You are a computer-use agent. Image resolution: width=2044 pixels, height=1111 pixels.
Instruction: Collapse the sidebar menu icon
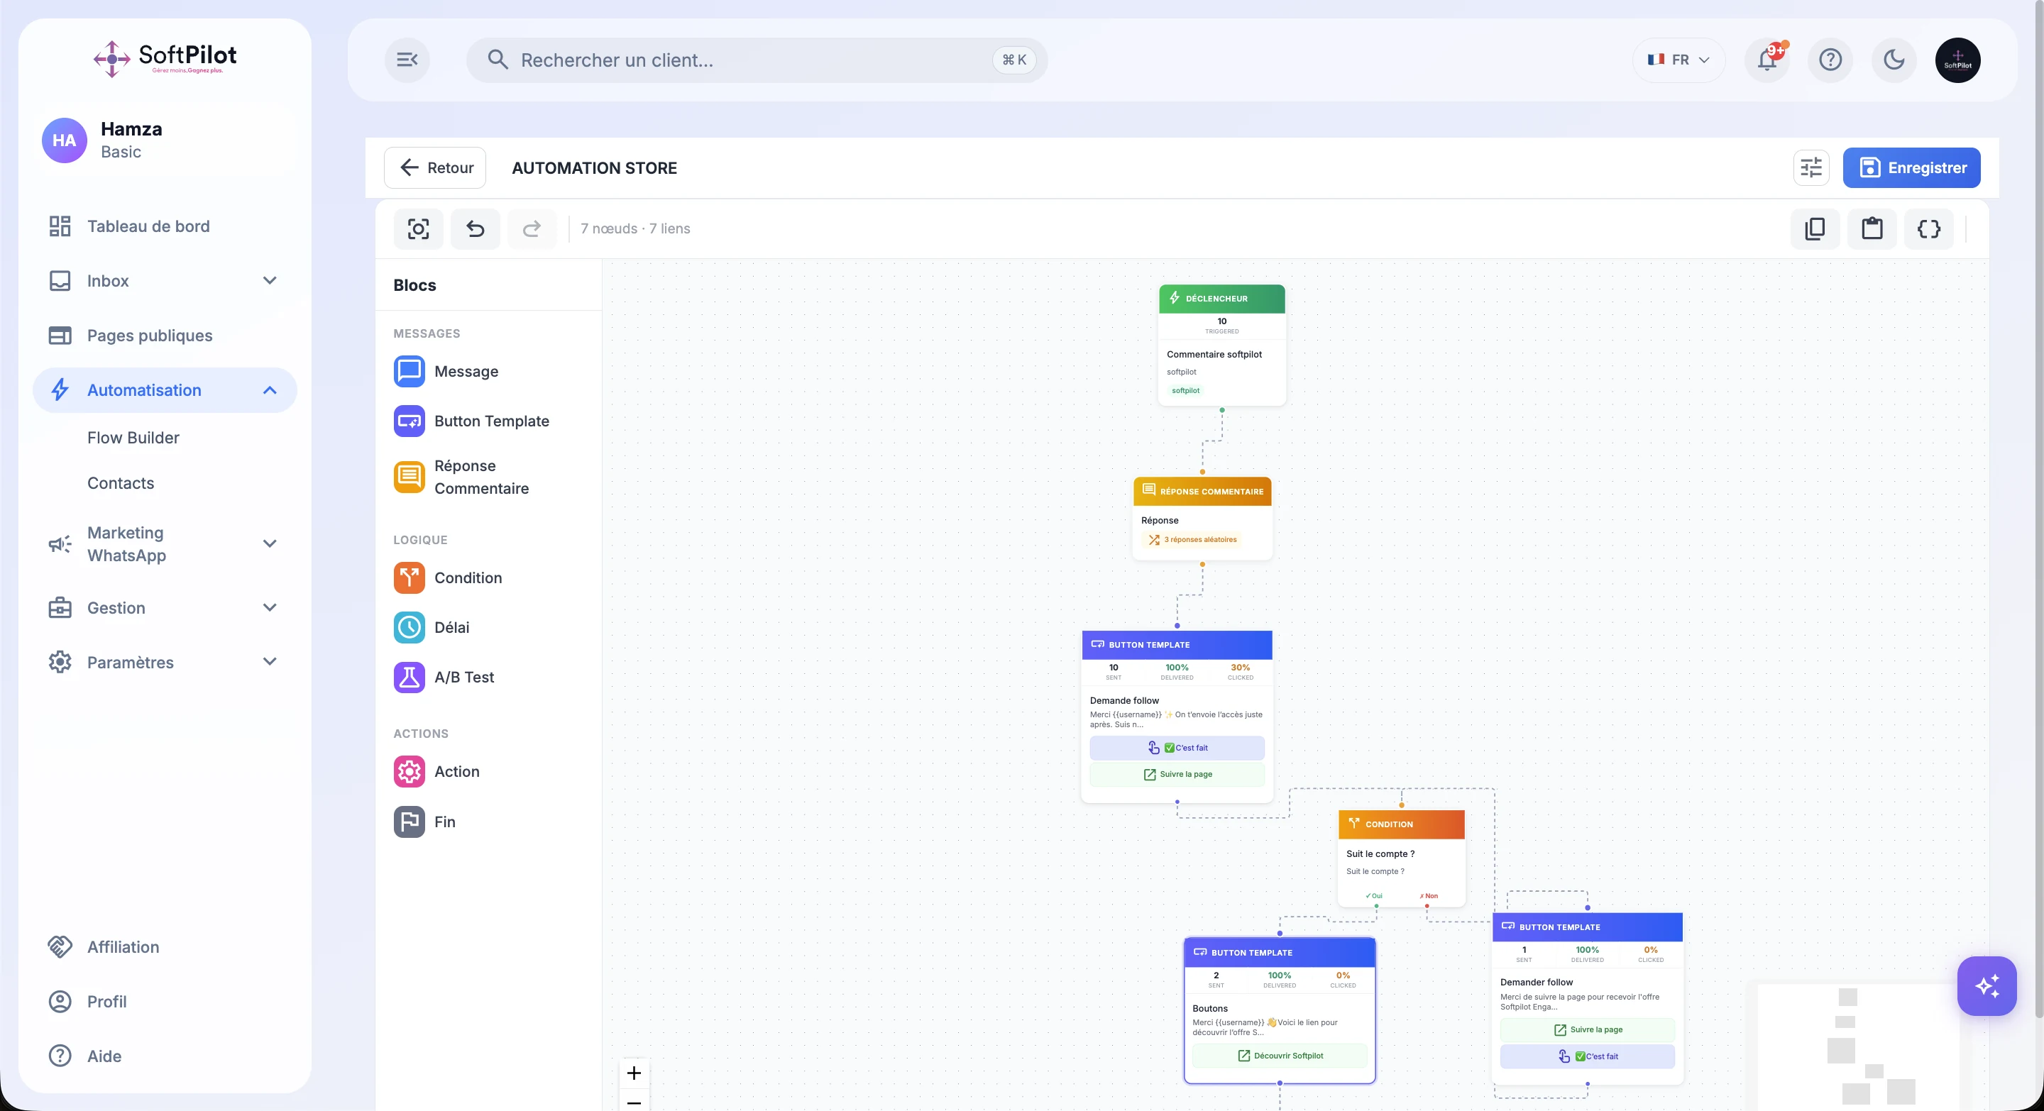coord(407,60)
